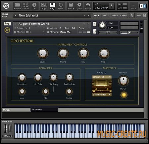Screen dimensions: 149x144
Task: Click the pan slider
Action: point(108,32)
